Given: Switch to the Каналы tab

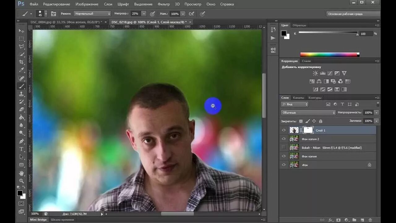Looking at the screenshot, I should tap(298, 98).
